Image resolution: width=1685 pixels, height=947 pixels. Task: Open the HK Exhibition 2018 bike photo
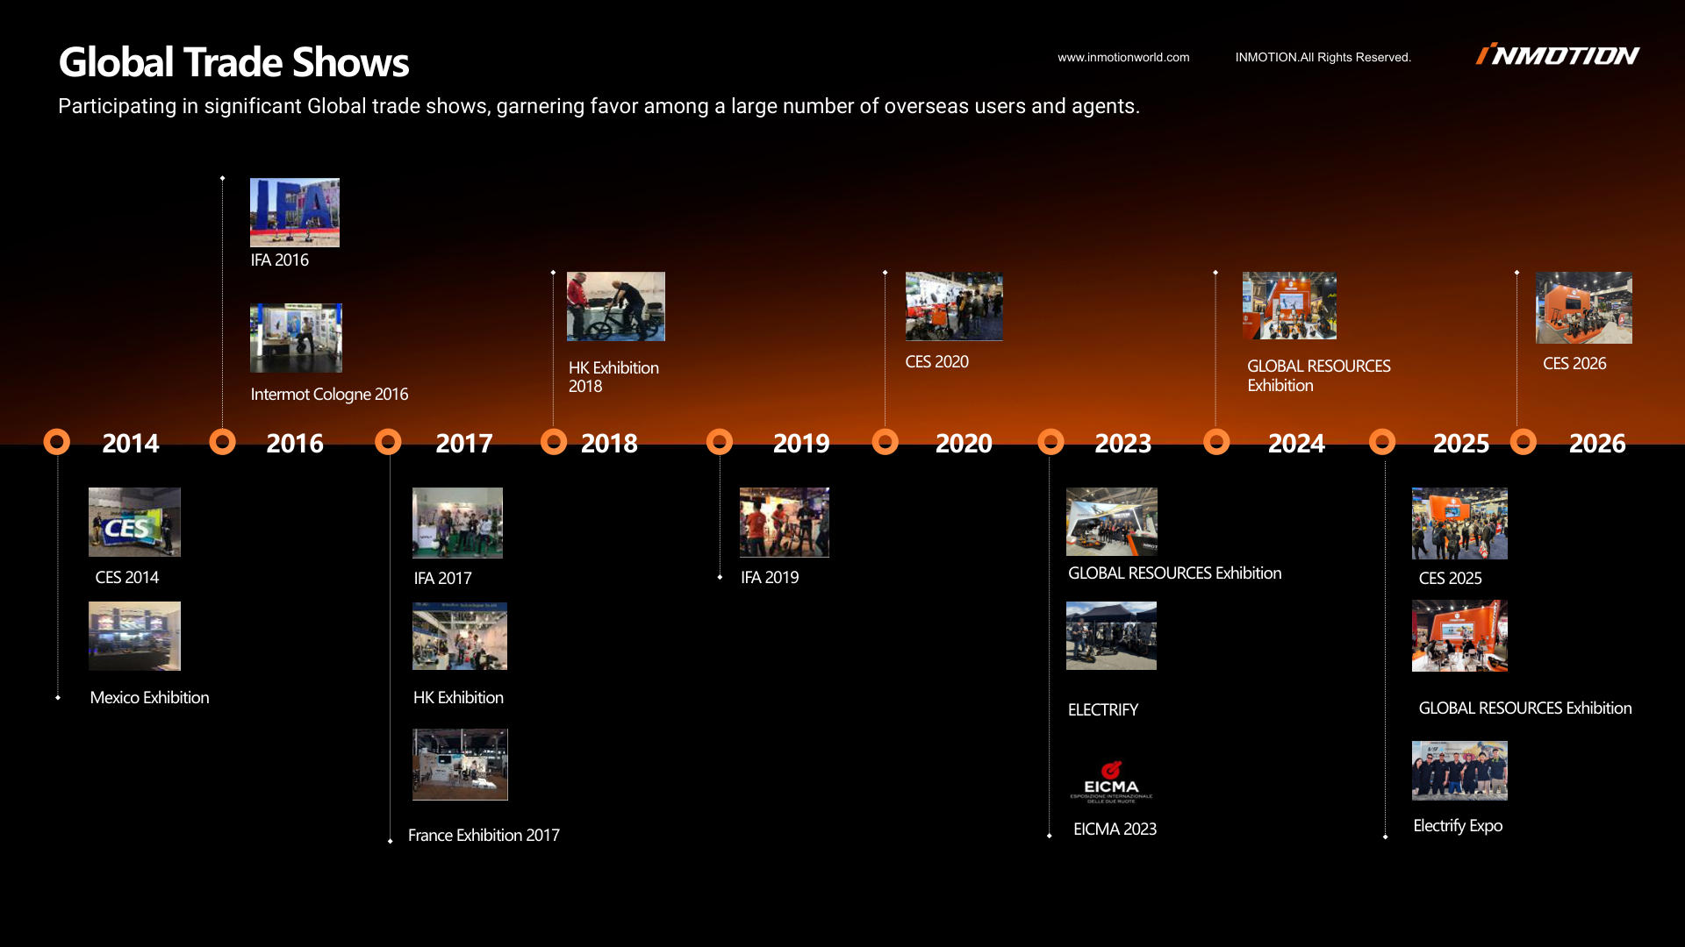pyautogui.click(x=616, y=307)
